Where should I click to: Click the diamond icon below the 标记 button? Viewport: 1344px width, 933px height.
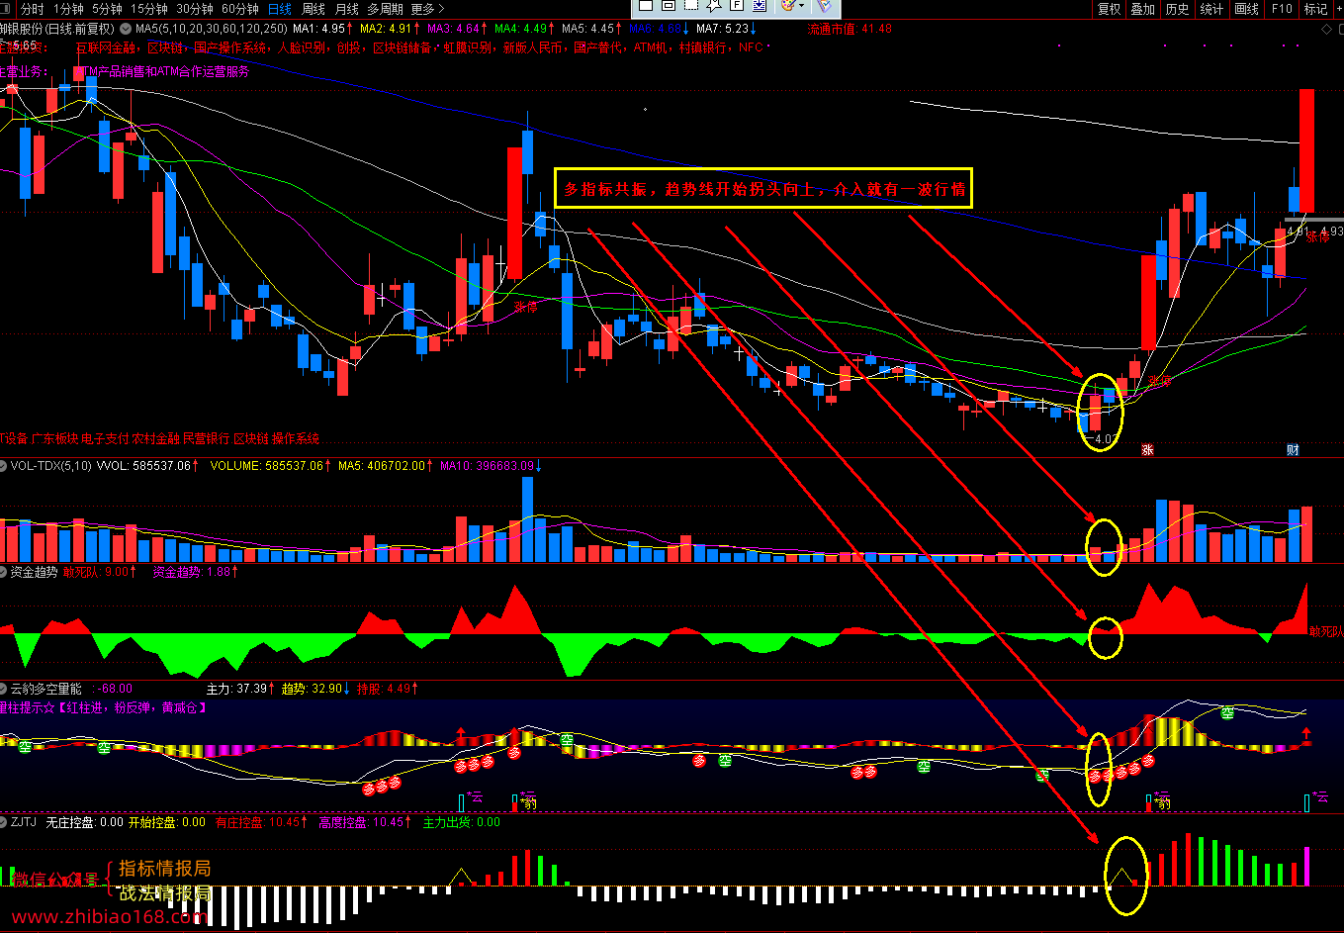[1327, 29]
